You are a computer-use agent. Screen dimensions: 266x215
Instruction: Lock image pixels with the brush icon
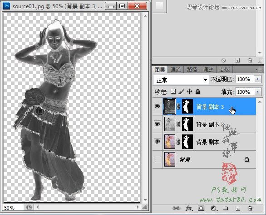[x=182, y=91]
